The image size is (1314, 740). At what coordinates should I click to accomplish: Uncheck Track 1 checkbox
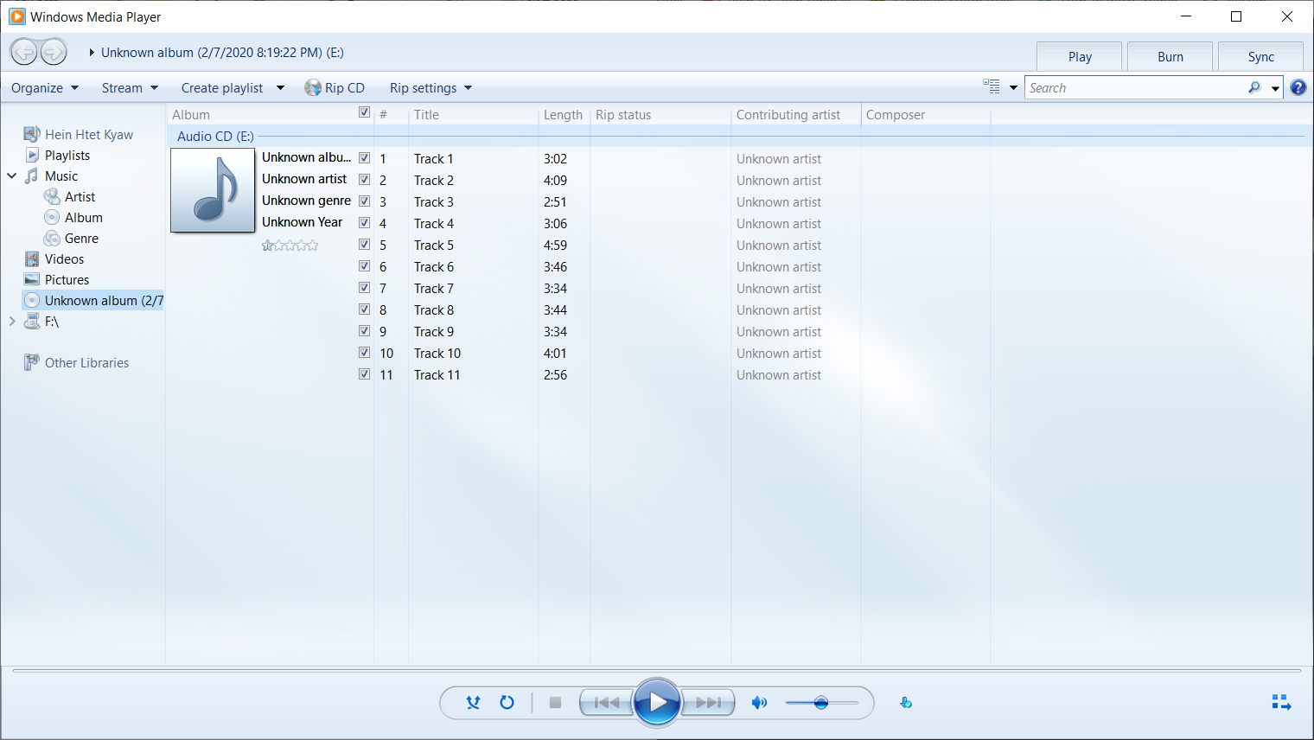coord(364,158)
